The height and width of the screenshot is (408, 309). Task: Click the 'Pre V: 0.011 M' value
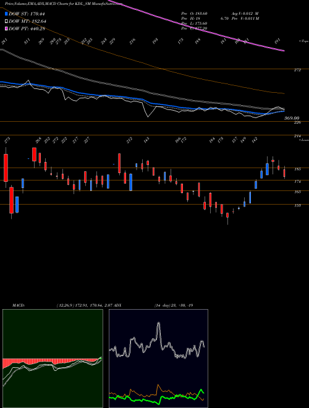coord(245,19)
